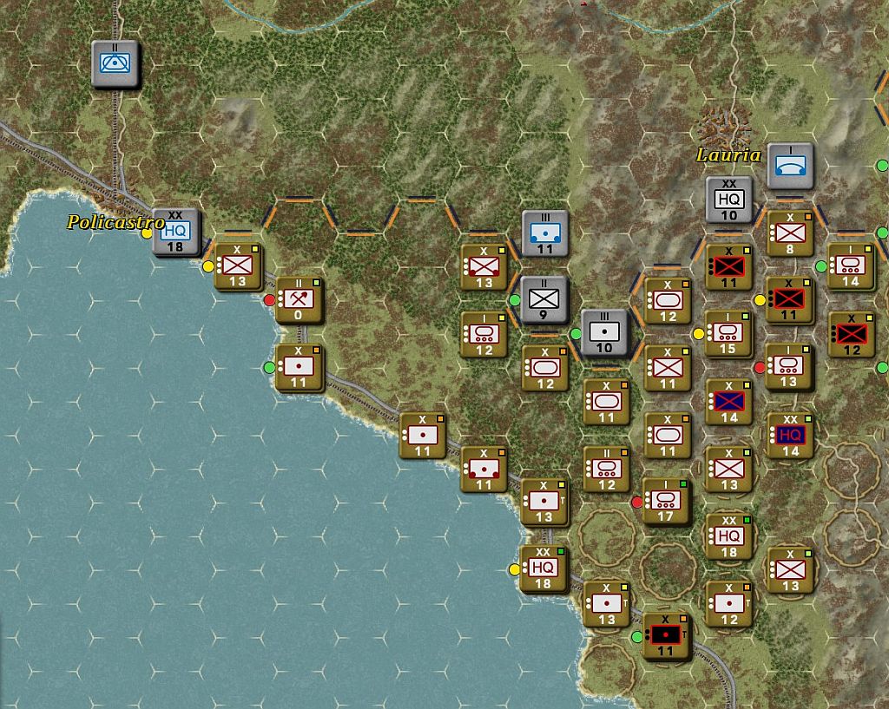Screen dimensions: 889x709
Task: Select the artillery brigade with strength 12
Action: 728,604
